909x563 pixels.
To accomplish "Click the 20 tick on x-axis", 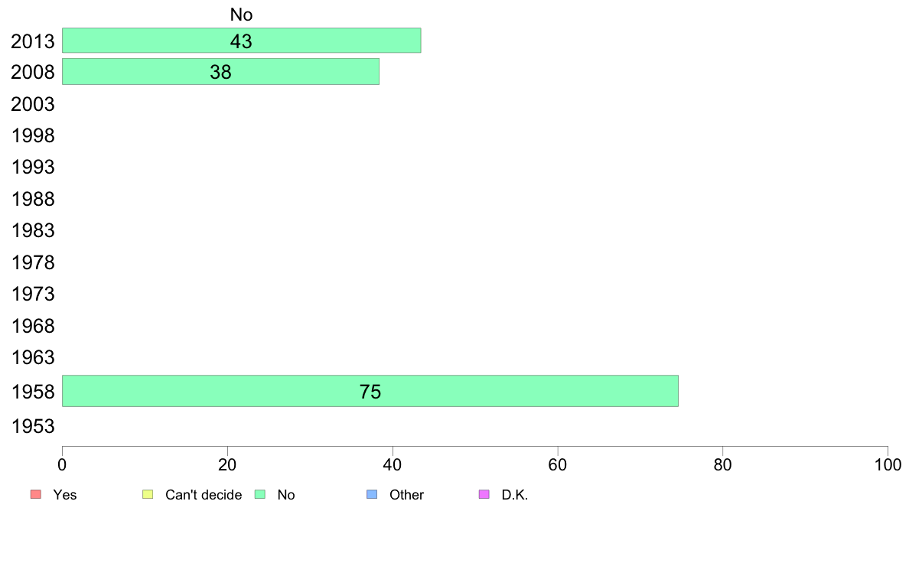I will click(x=227, y=464).
